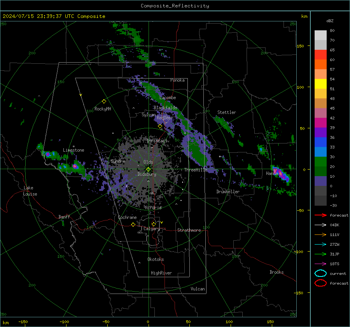350x327 pixels.
Task: Click the Banff label on the map
Action: coord(64,217)
